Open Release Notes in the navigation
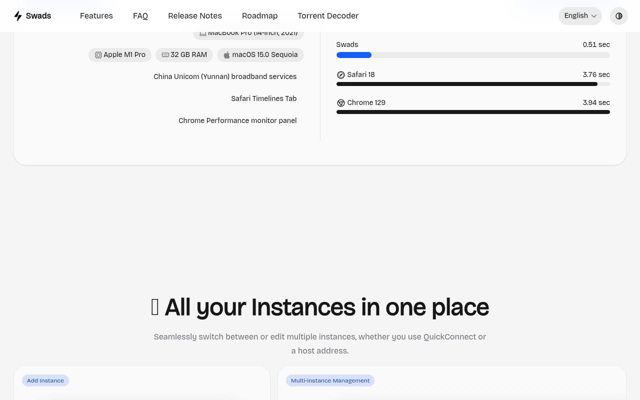 click(195, 16)
